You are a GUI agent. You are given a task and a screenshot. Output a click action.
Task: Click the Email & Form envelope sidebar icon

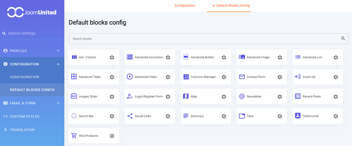pos(5,103)
